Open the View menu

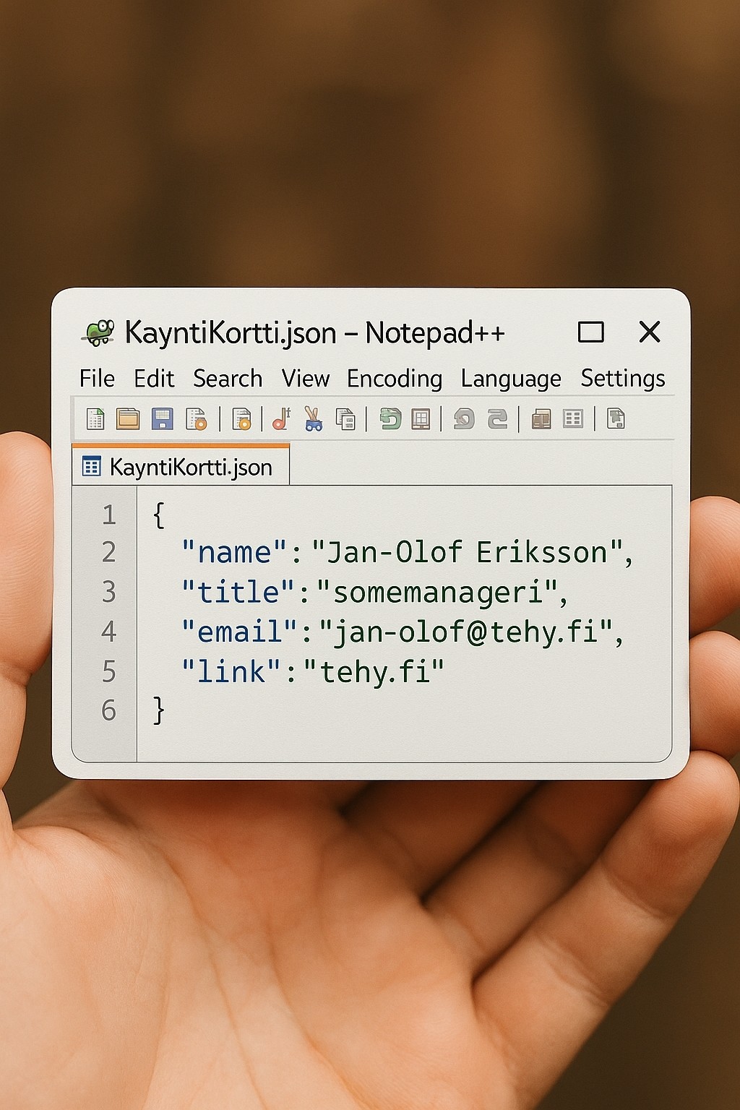click(x=306, y=378)
